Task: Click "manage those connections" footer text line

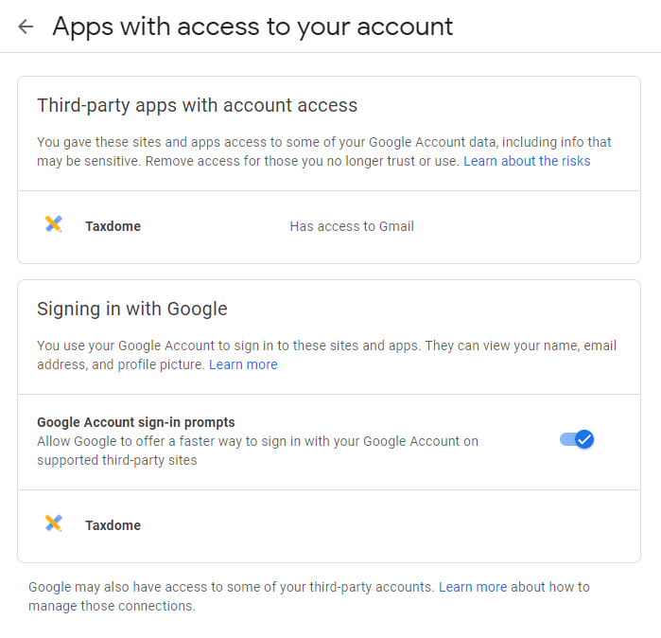Action: 112,606
